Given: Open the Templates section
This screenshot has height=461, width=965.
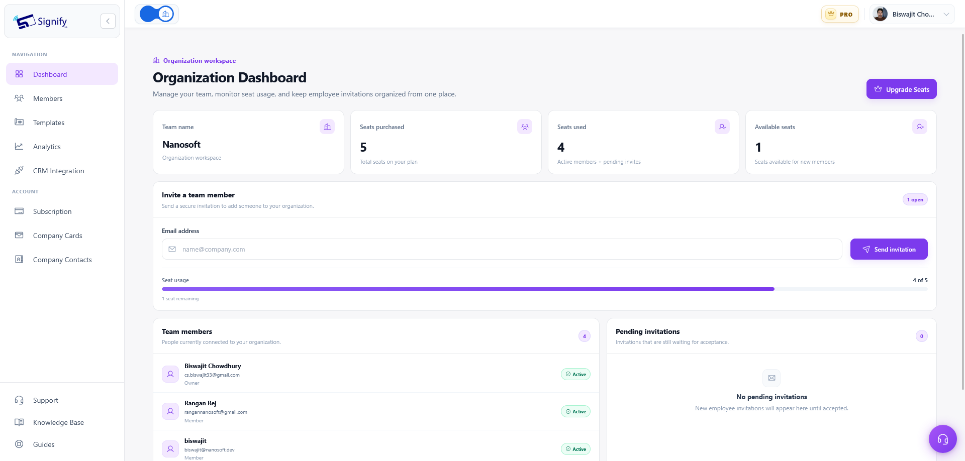Looking at the screenshot, I should [x=62, y=123].
